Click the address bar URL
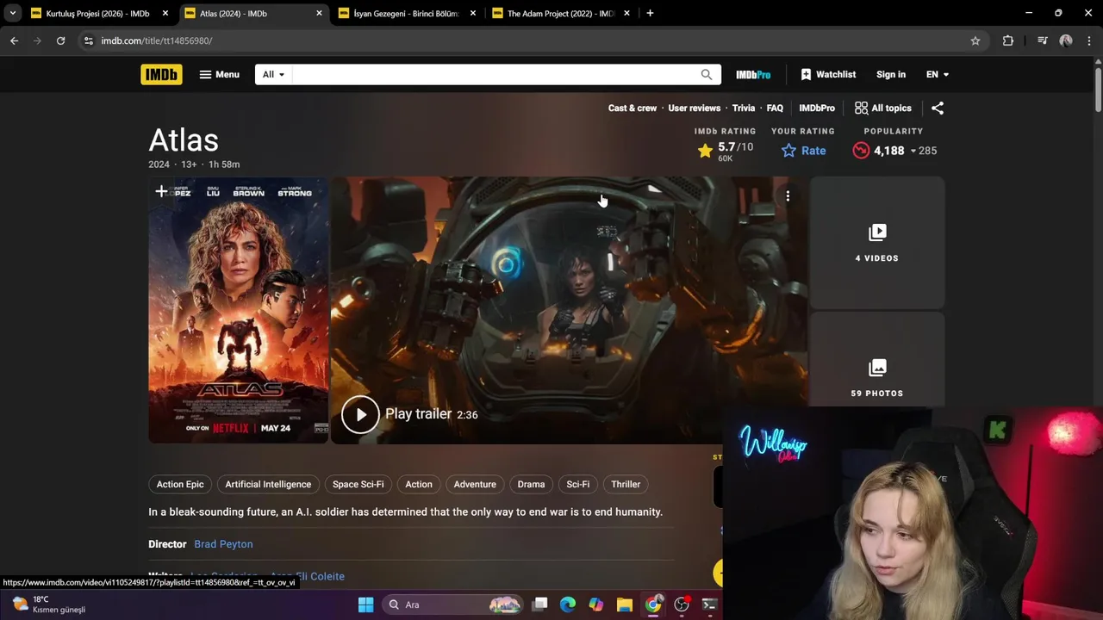This screenshot has height=620, width=1103. pos(157,40)
